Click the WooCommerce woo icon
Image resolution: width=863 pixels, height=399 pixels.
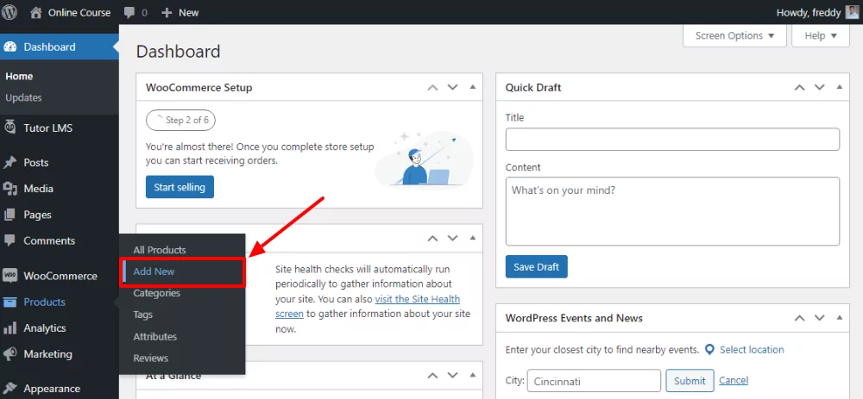(x=9, y=276)
